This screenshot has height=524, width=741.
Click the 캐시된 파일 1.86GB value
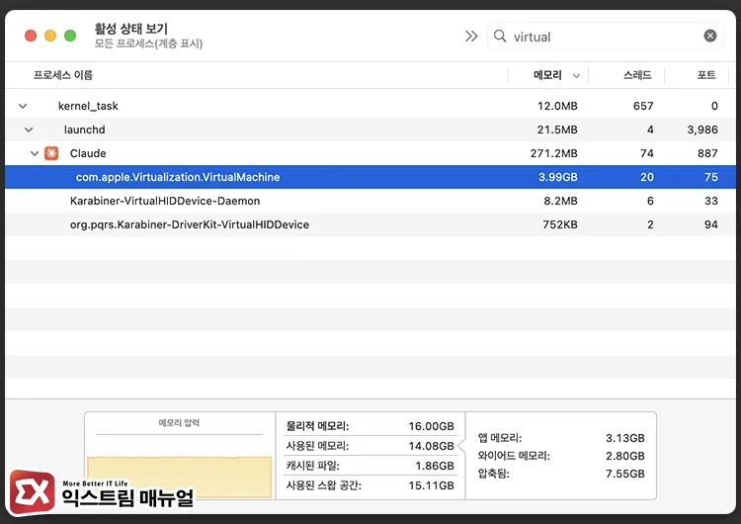coord(435,466)
